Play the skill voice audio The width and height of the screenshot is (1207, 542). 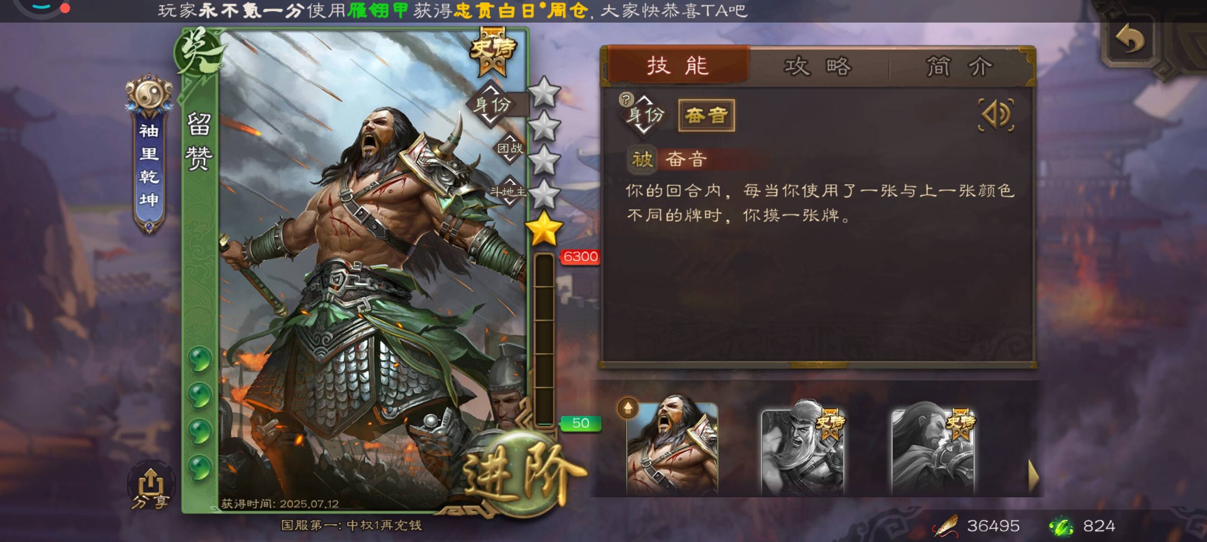[x=996, y=115]
